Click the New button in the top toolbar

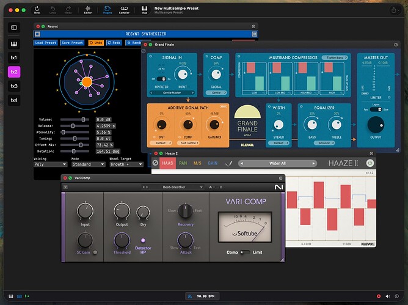pos(37,10)
